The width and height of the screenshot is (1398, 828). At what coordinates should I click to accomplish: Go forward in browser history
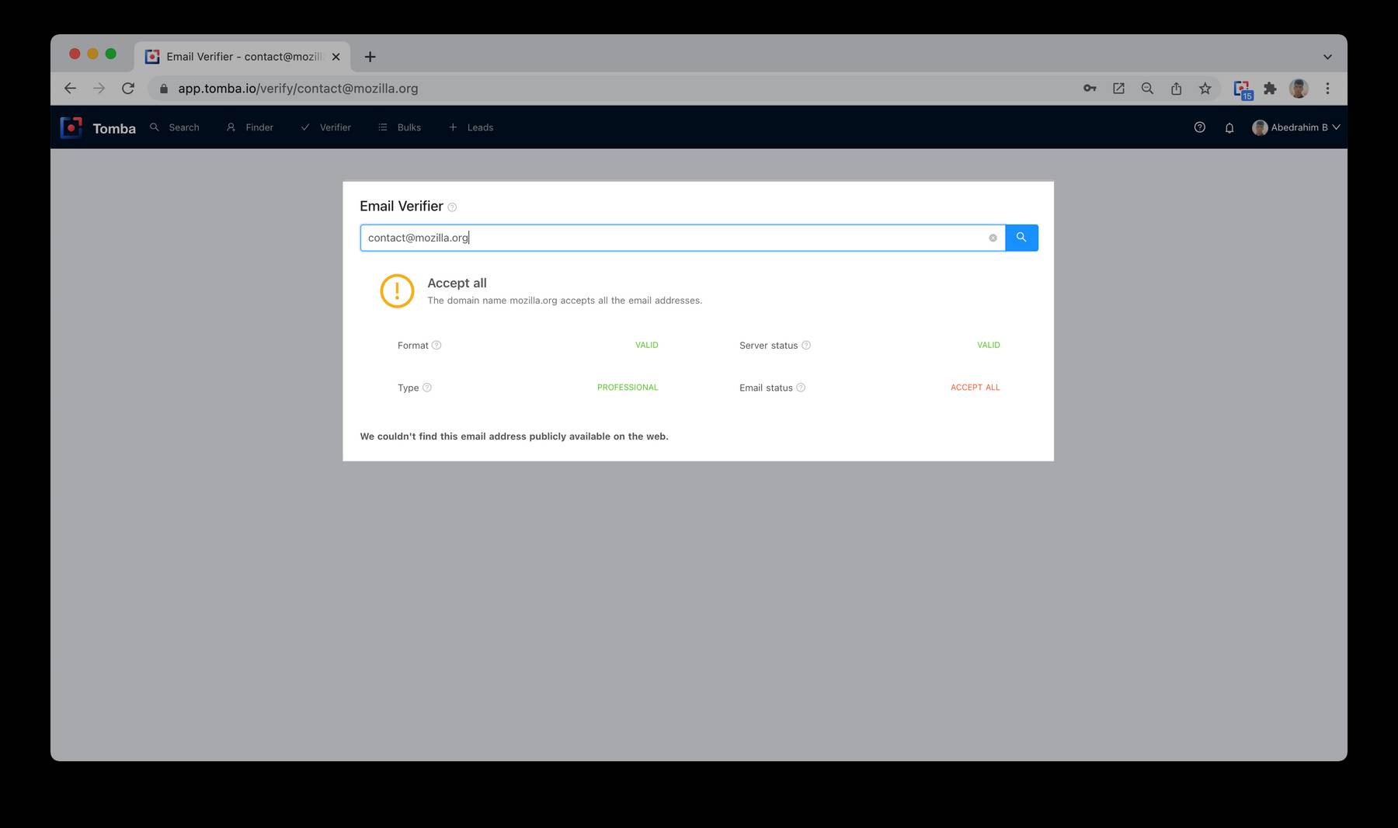click(99, 89)
